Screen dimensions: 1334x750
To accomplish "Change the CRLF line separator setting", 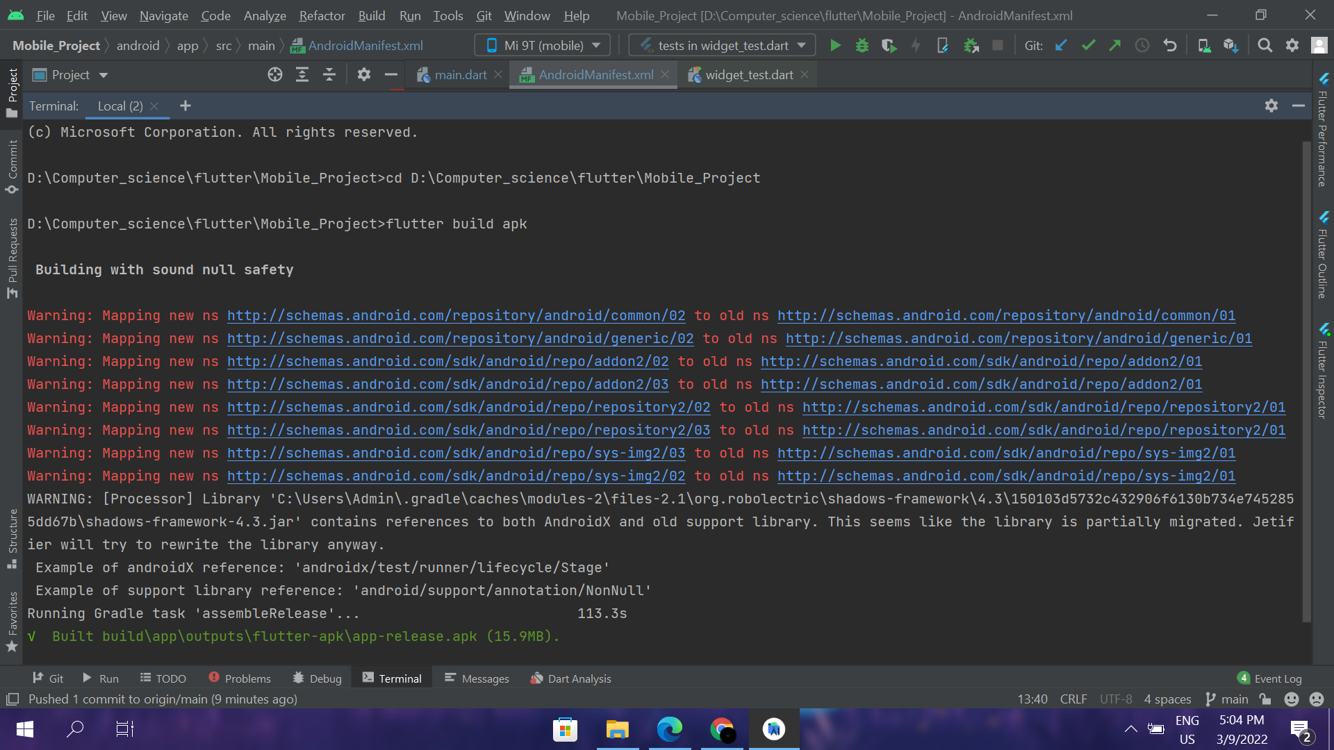I will point(1073,699).
